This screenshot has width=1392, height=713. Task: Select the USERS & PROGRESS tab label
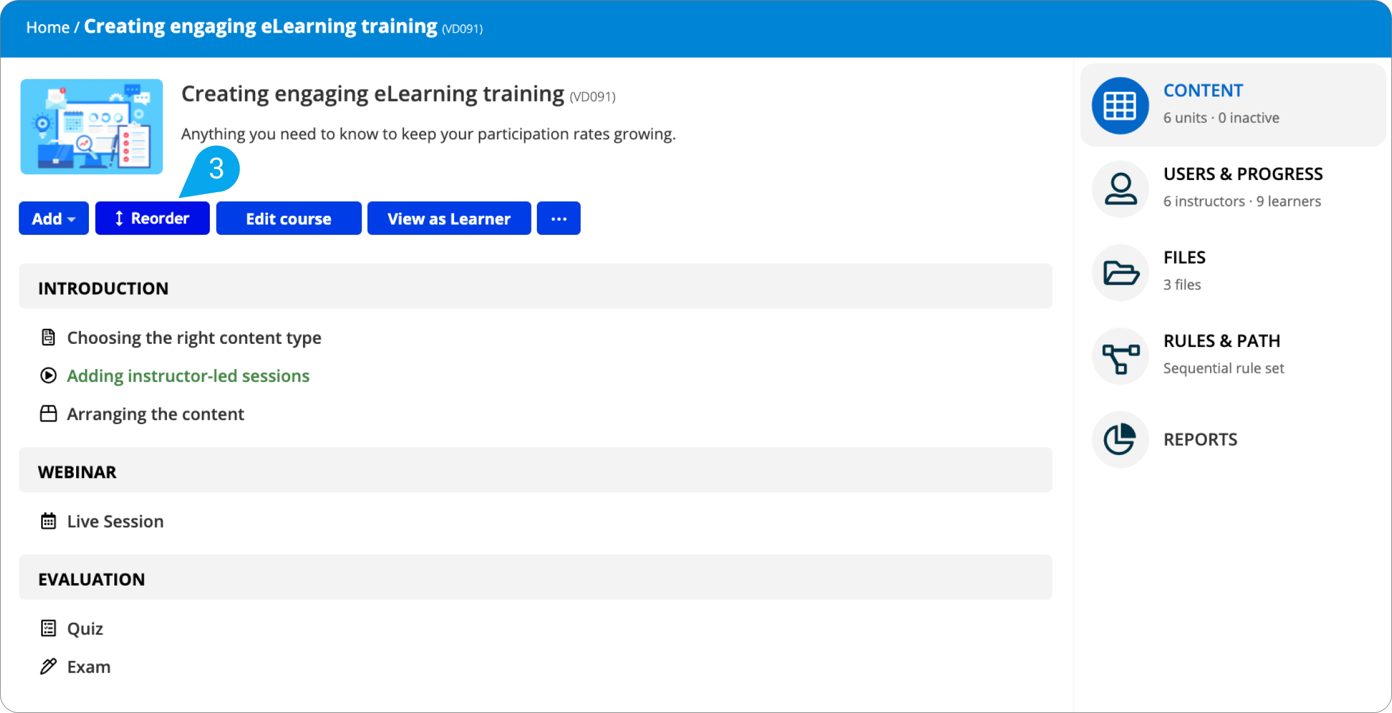tap(1243, 174)
